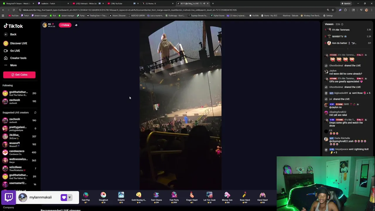Send the Fest Party gift
Image resolution: width=375 pixels, height=211 pixels.
pos(174,198)
